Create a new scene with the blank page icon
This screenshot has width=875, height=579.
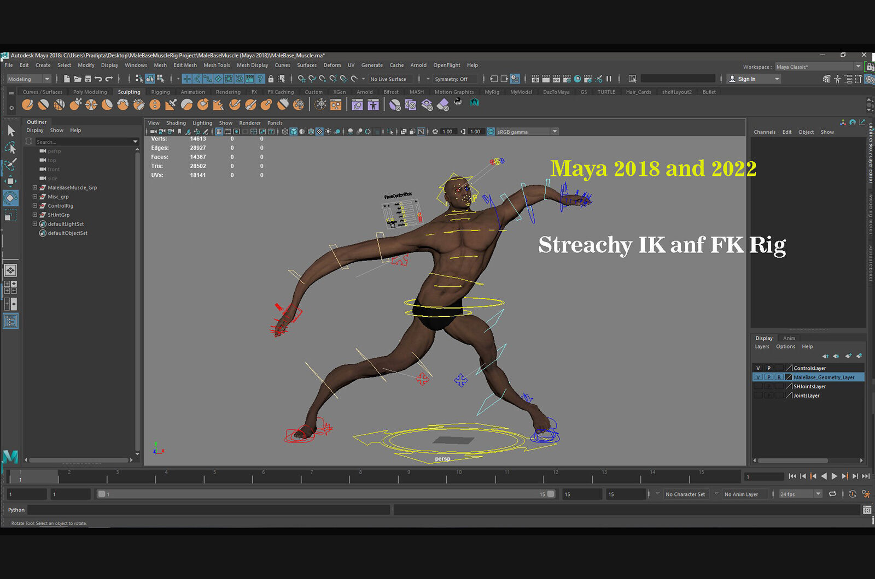coord(67,79)
